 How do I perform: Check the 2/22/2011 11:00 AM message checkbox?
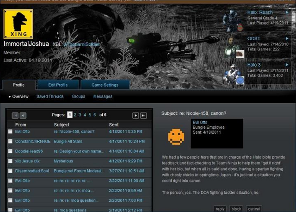10,181
